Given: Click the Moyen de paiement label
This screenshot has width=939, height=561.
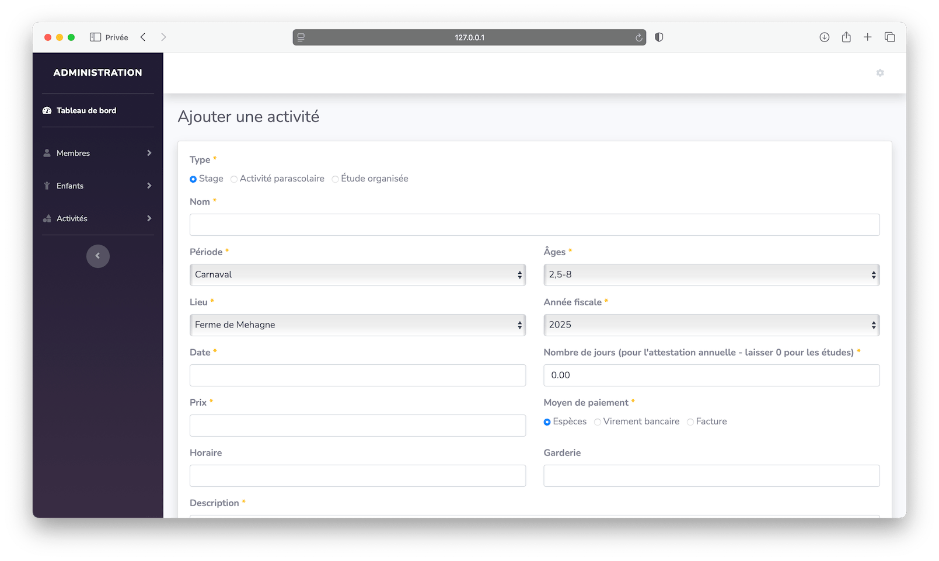Looking at the screenshot, I should [586, 403].
